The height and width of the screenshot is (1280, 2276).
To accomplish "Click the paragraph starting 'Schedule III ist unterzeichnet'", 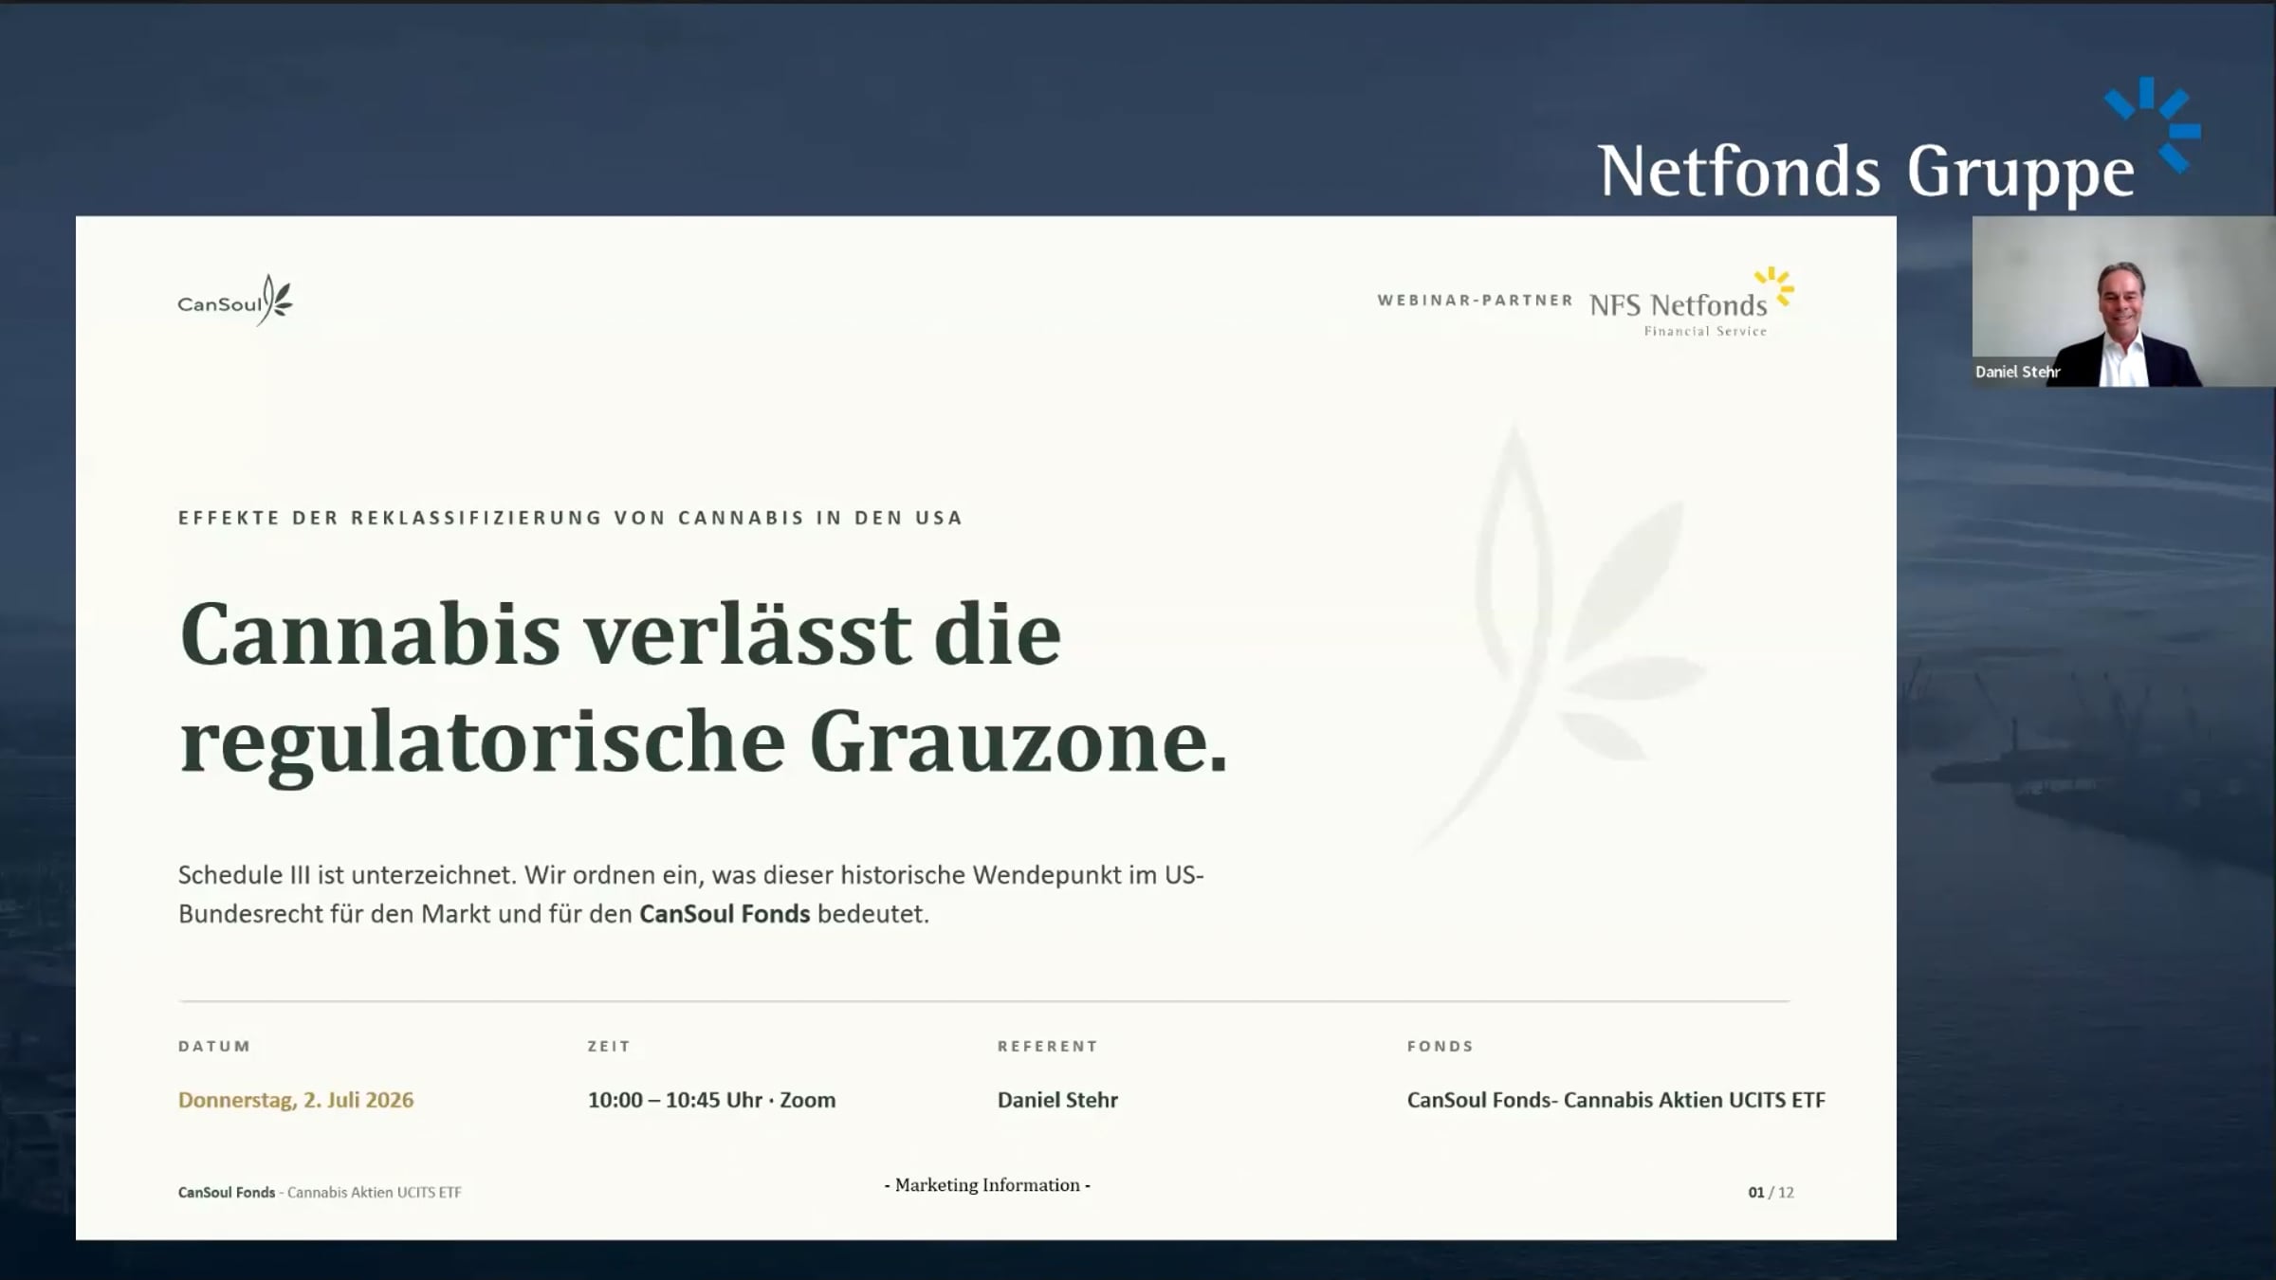I will [x=690, y=893].
